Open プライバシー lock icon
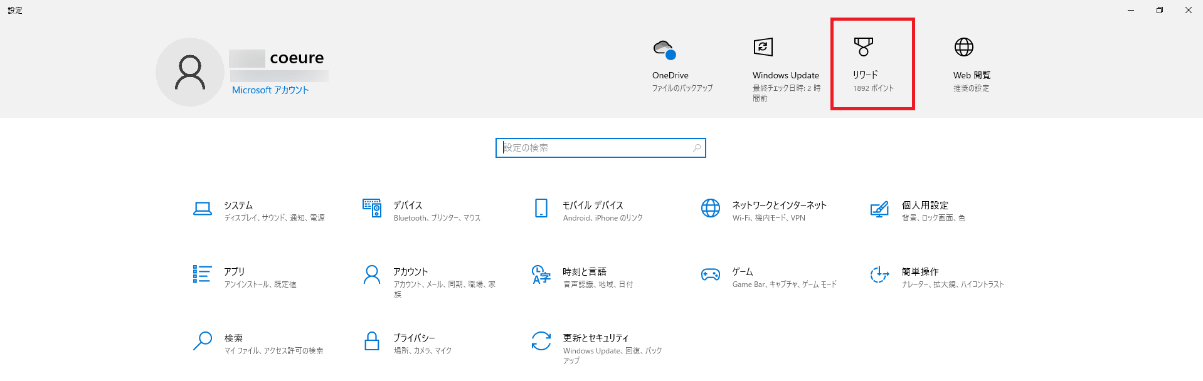Viewport: 1203px width, 381px height. point(372,341)
